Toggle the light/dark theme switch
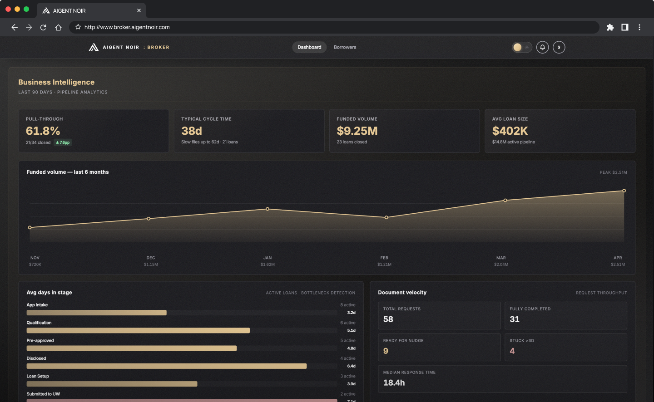The image size is (654, 402). (522, 47)
